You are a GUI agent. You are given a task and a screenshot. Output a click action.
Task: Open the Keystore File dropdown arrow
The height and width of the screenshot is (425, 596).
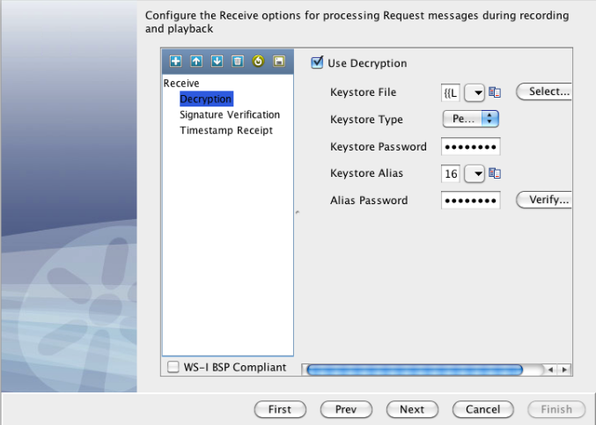475,92
